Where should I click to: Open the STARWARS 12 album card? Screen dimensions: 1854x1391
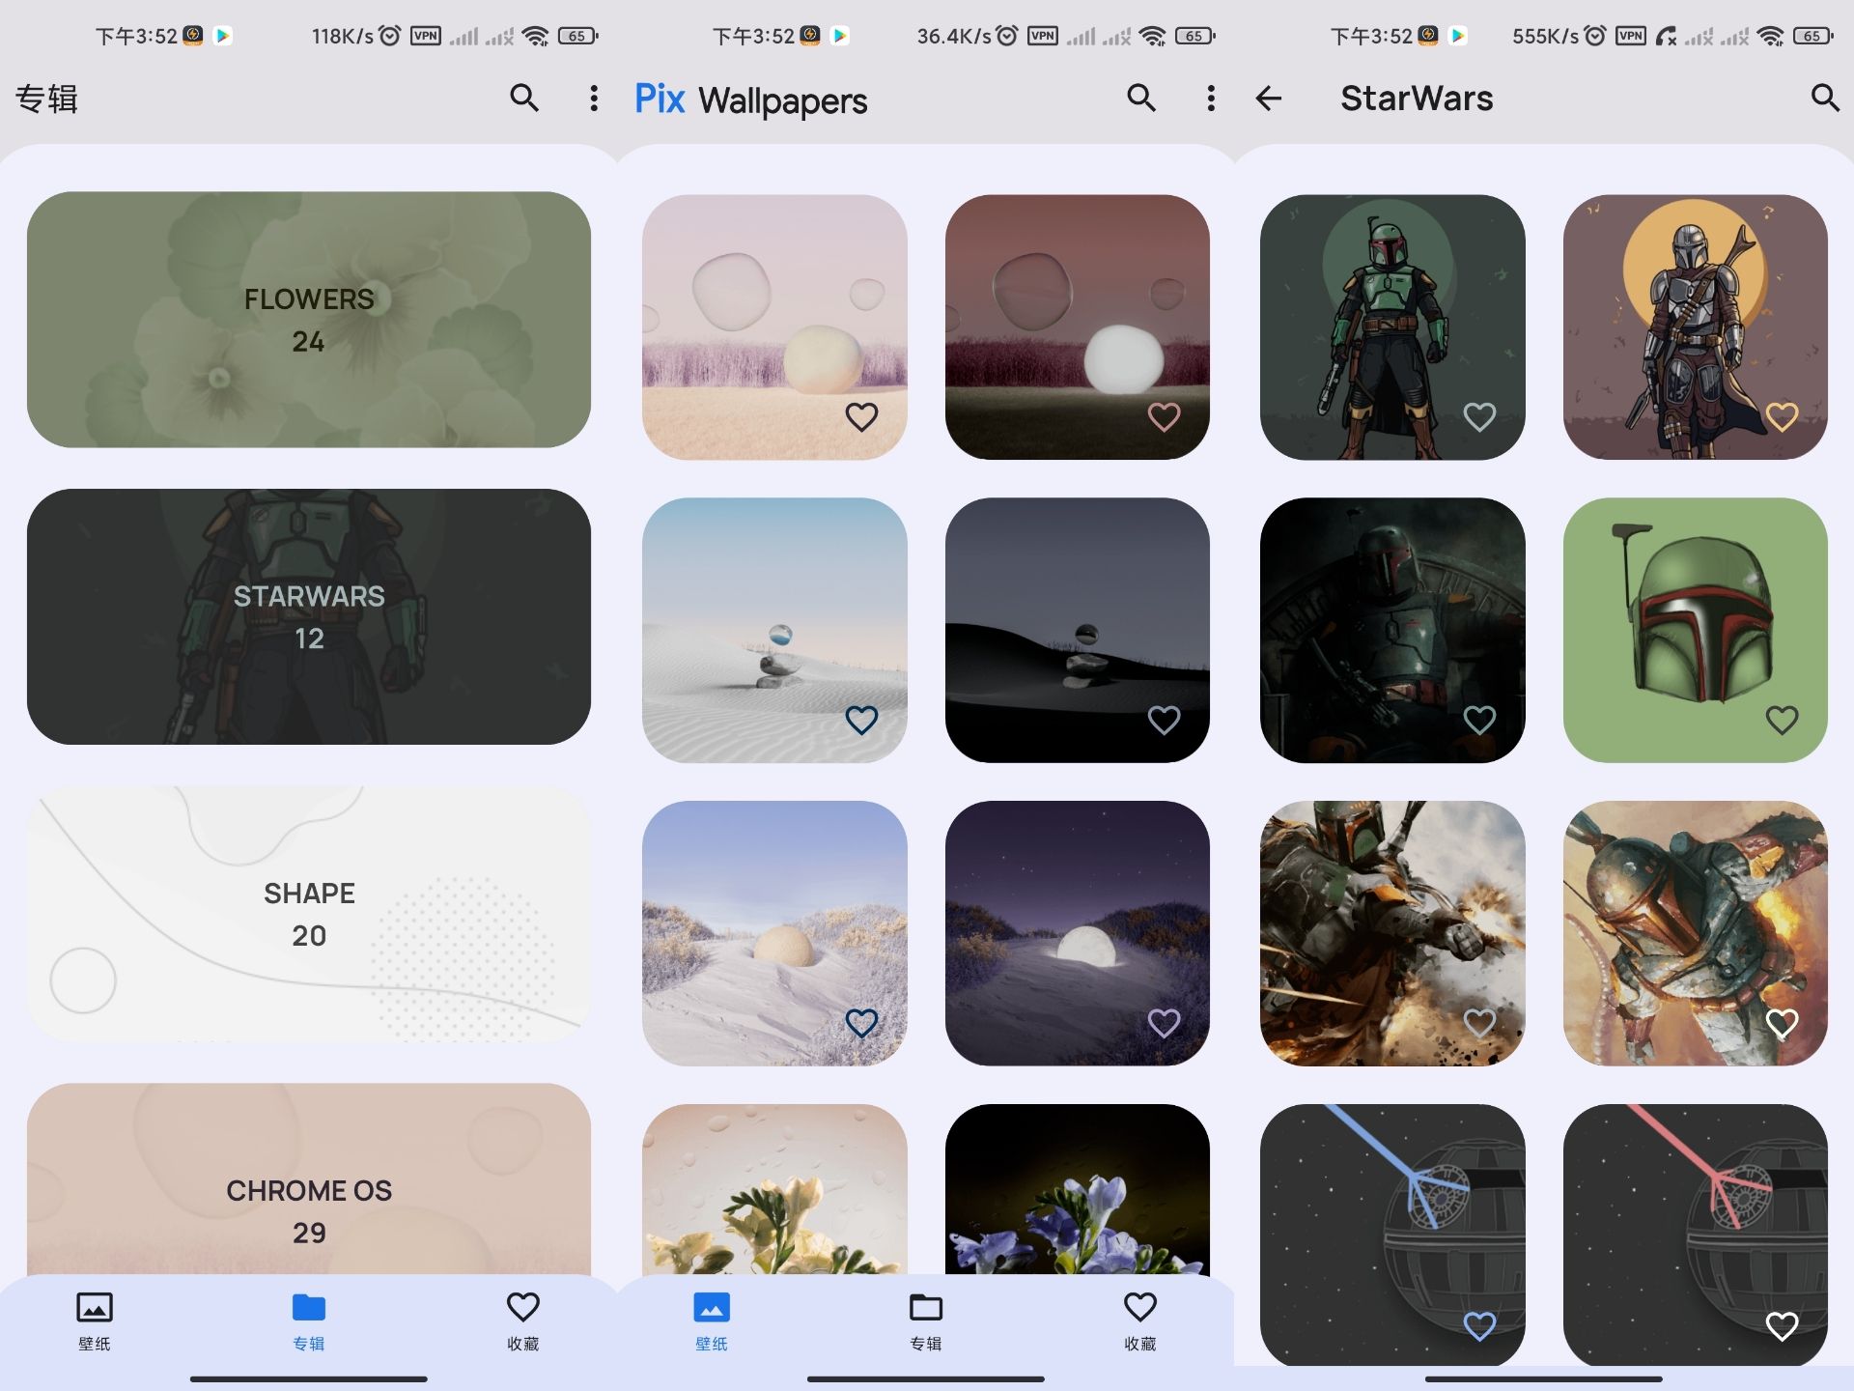[309, 616]
